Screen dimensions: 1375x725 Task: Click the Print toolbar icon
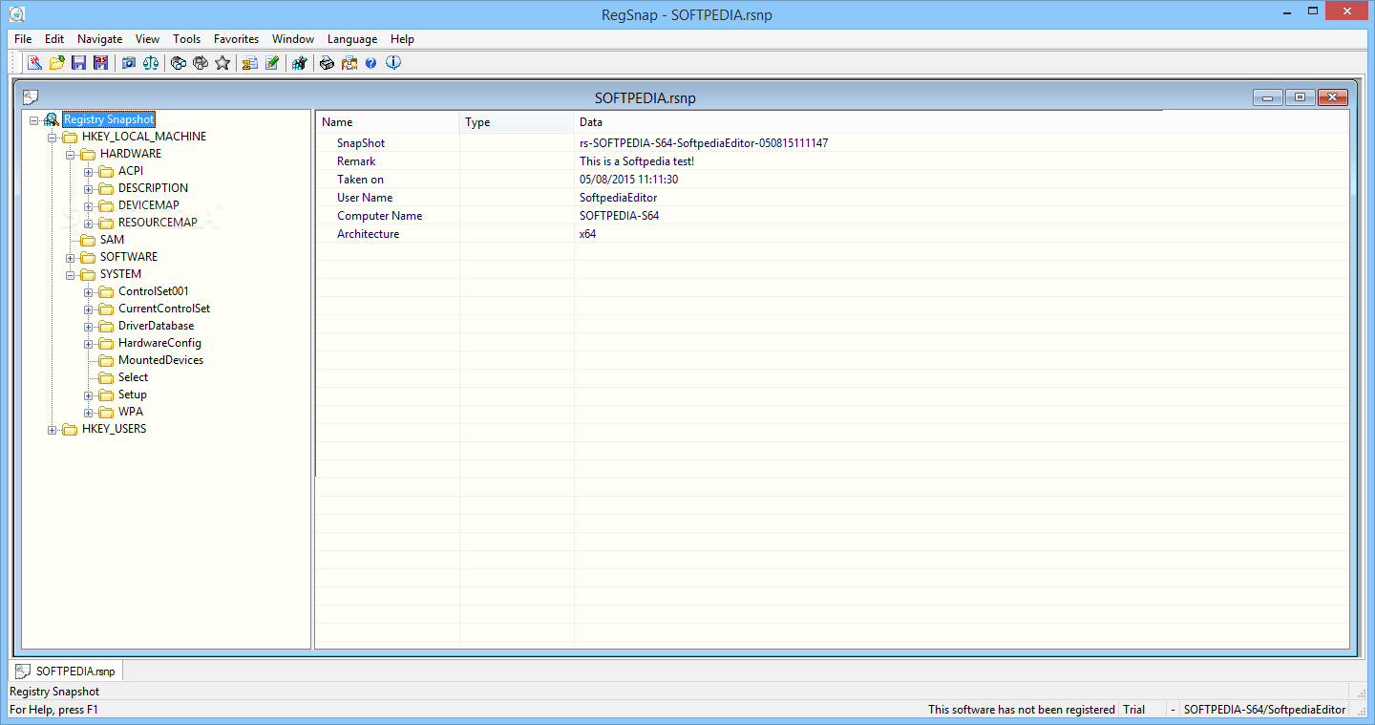click(327, 63)
